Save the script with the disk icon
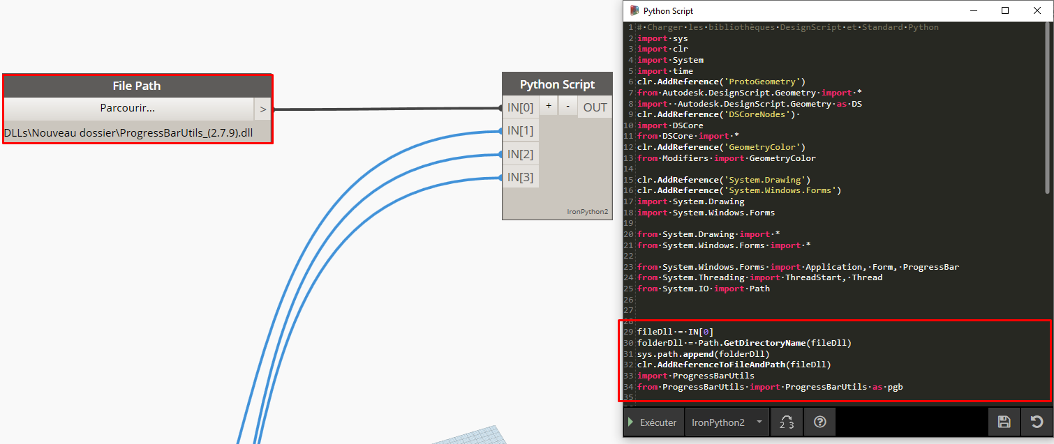Image resolution: width=1054 pixels, height=444 pixels. click(1004, 422)
